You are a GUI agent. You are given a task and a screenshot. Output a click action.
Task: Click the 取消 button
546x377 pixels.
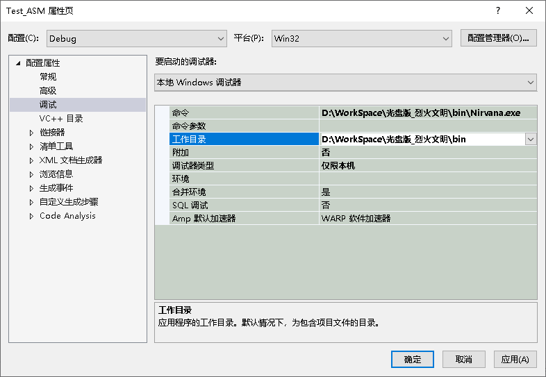coord(464,359)
